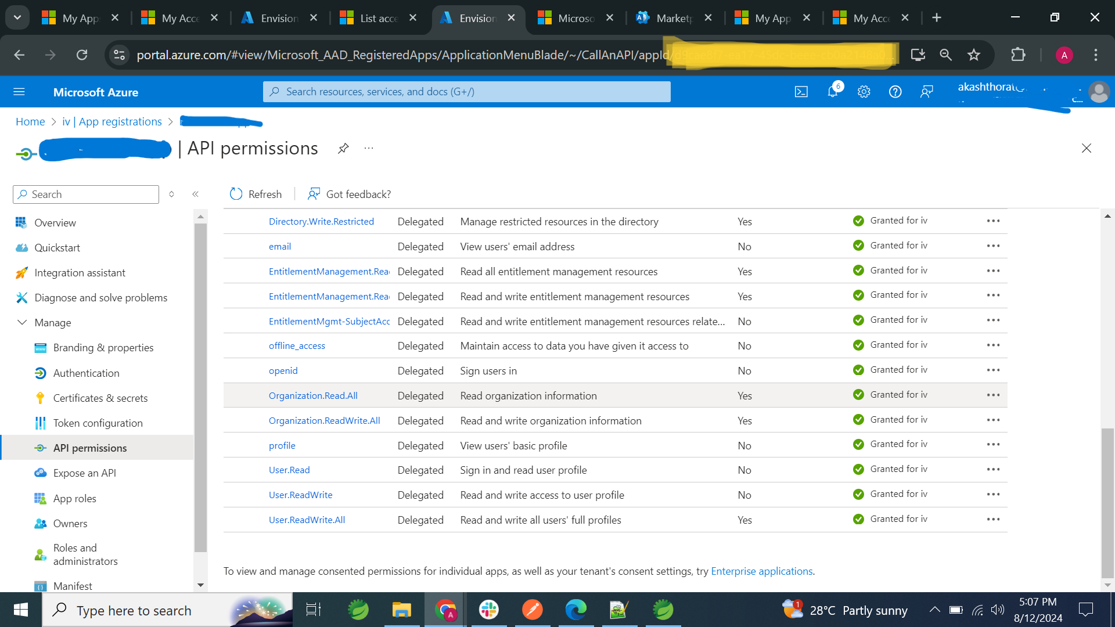The height and width of the screenshot is (627, 1115).
Task: Open Azure Cloud Shell icon
Action: 801,92
